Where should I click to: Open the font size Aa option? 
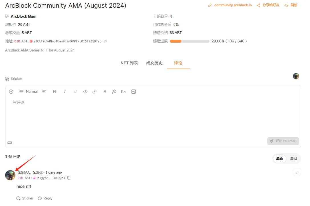[123, 92]
